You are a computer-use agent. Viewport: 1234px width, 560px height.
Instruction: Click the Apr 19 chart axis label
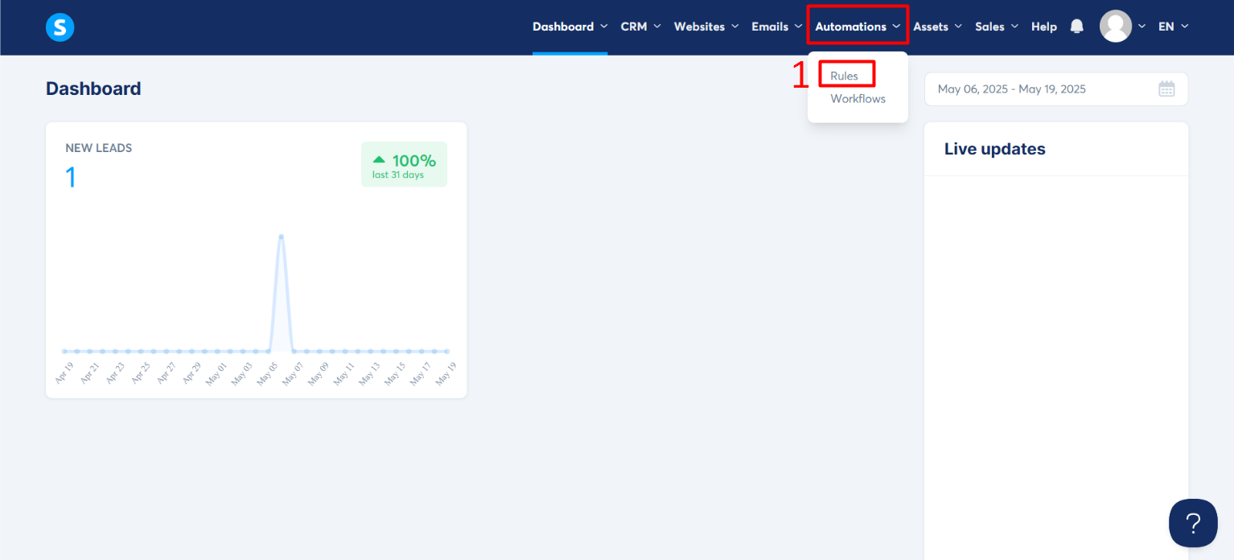[64, 374]
